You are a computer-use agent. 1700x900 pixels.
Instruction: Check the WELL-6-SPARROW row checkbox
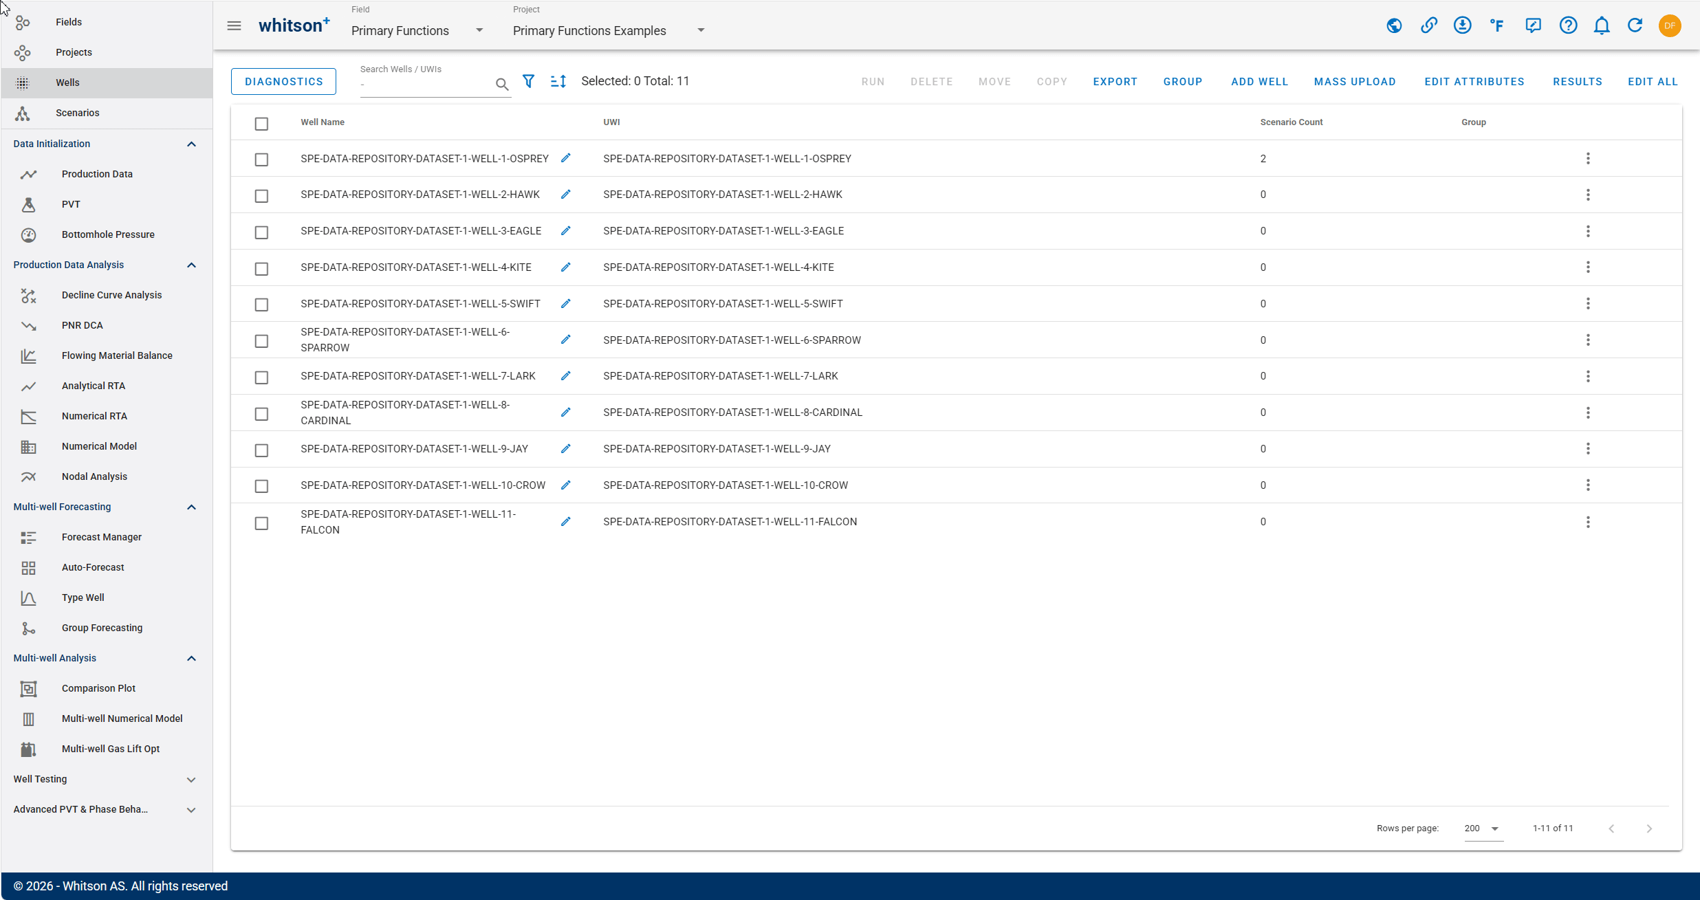click(261, 341)
